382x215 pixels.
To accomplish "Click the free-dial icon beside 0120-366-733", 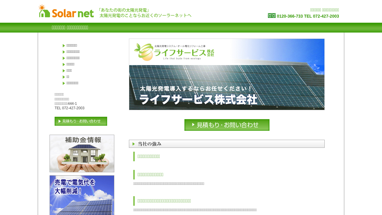I will point(272,16).
